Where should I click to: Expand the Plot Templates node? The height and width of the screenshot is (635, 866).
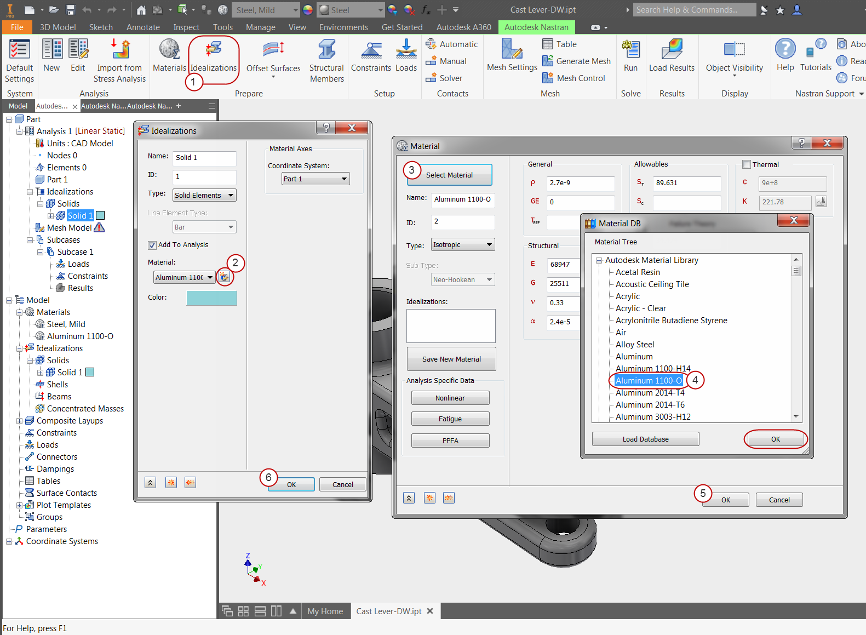20,505
